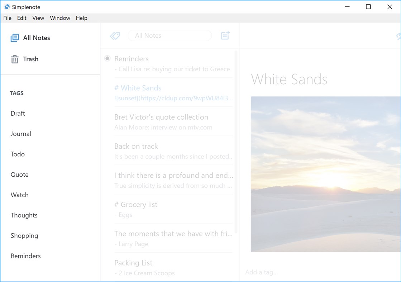This screenshot has width=401, height=282.
Task: Select the Shopping tag
Action: tap(24, 235)
